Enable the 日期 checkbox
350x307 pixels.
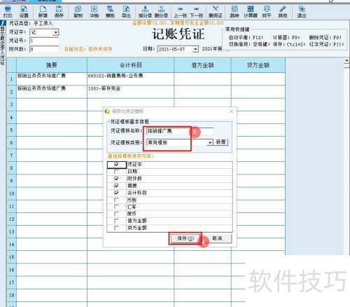coord(116,172)
